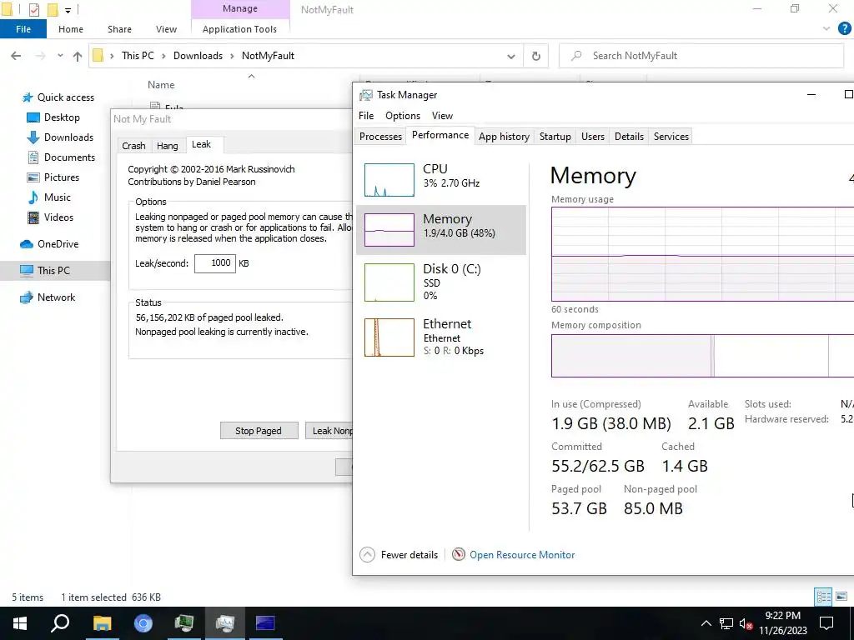
Task: Click Downloads in address breadcrumb
Action: tap(198, 56)
